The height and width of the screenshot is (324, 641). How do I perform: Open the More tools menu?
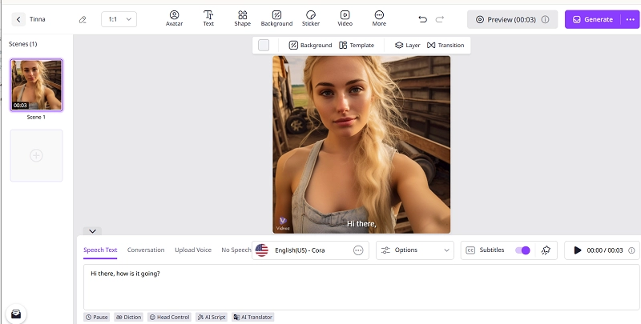[x=379, y=18]
